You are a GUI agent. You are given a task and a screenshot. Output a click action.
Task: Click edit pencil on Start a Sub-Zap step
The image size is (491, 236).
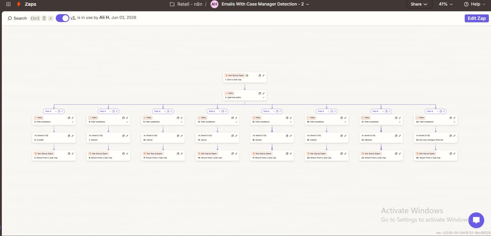coord(263,75)
